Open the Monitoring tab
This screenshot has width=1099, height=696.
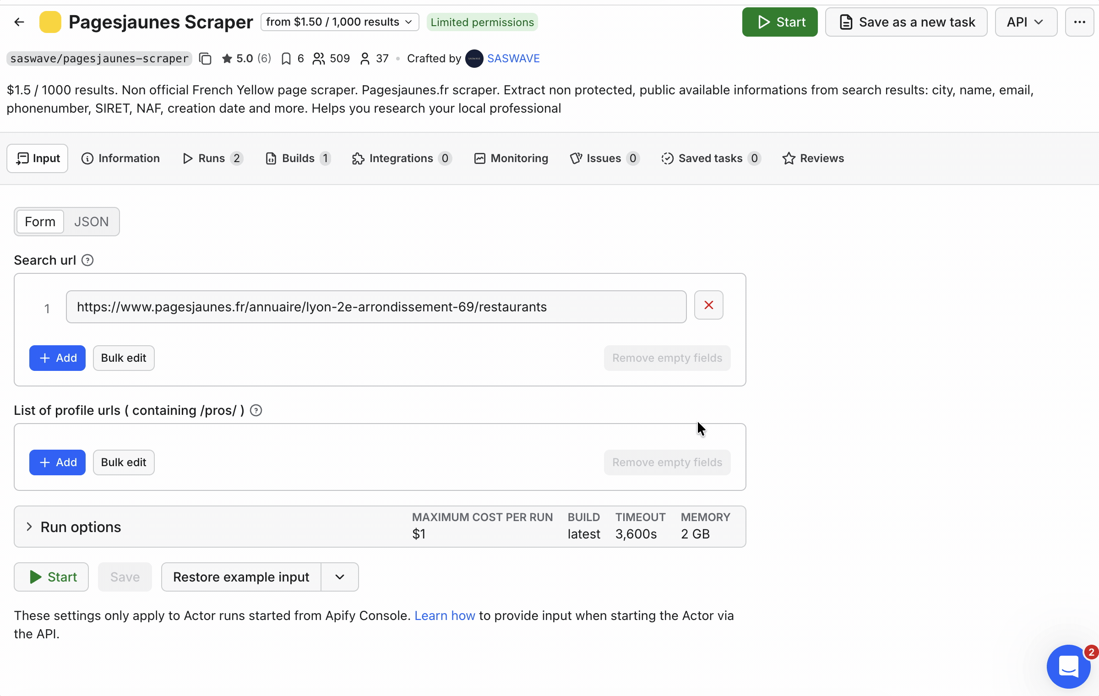(511, 158)
